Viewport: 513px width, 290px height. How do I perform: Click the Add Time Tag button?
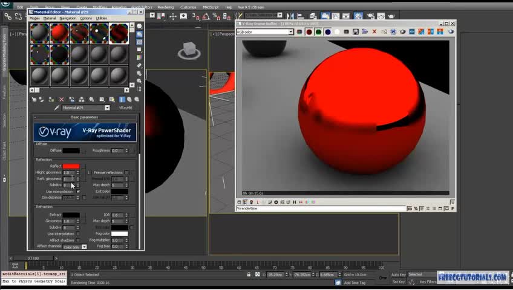coord(355,282)
